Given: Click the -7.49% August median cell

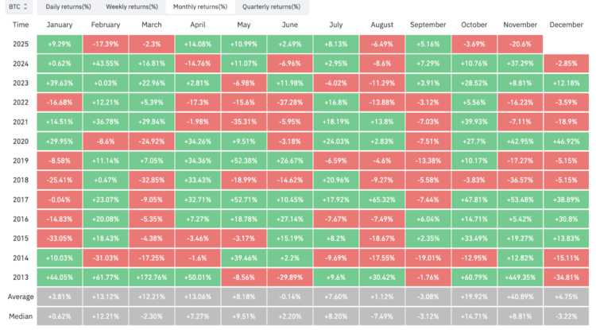Looking at the screenshot, I should (382, 316).
